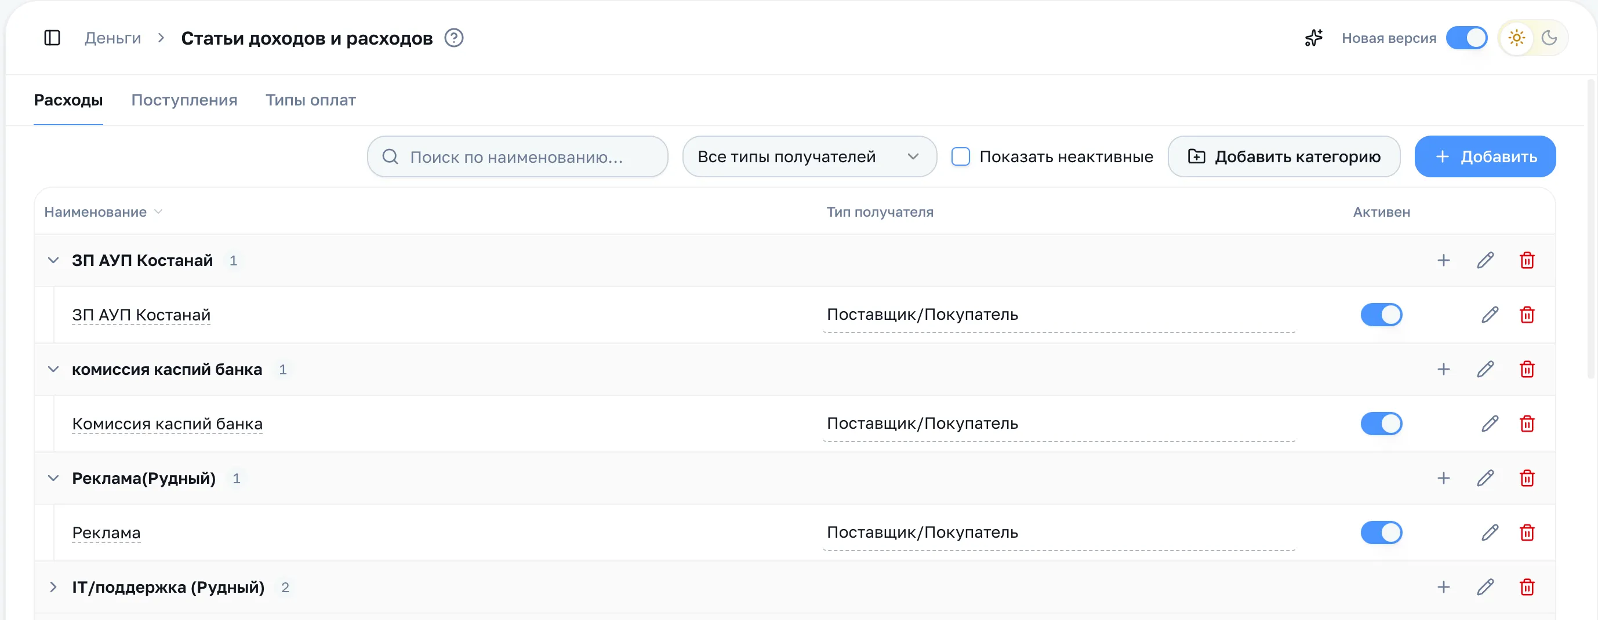Open Все типы получателей dropdown
Image resolution: width=1598 pixels, height=620 pixels.
point(809,156)
